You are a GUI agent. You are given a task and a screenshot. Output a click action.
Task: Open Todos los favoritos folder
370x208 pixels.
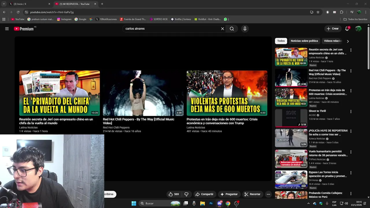[x=356, y=19]
